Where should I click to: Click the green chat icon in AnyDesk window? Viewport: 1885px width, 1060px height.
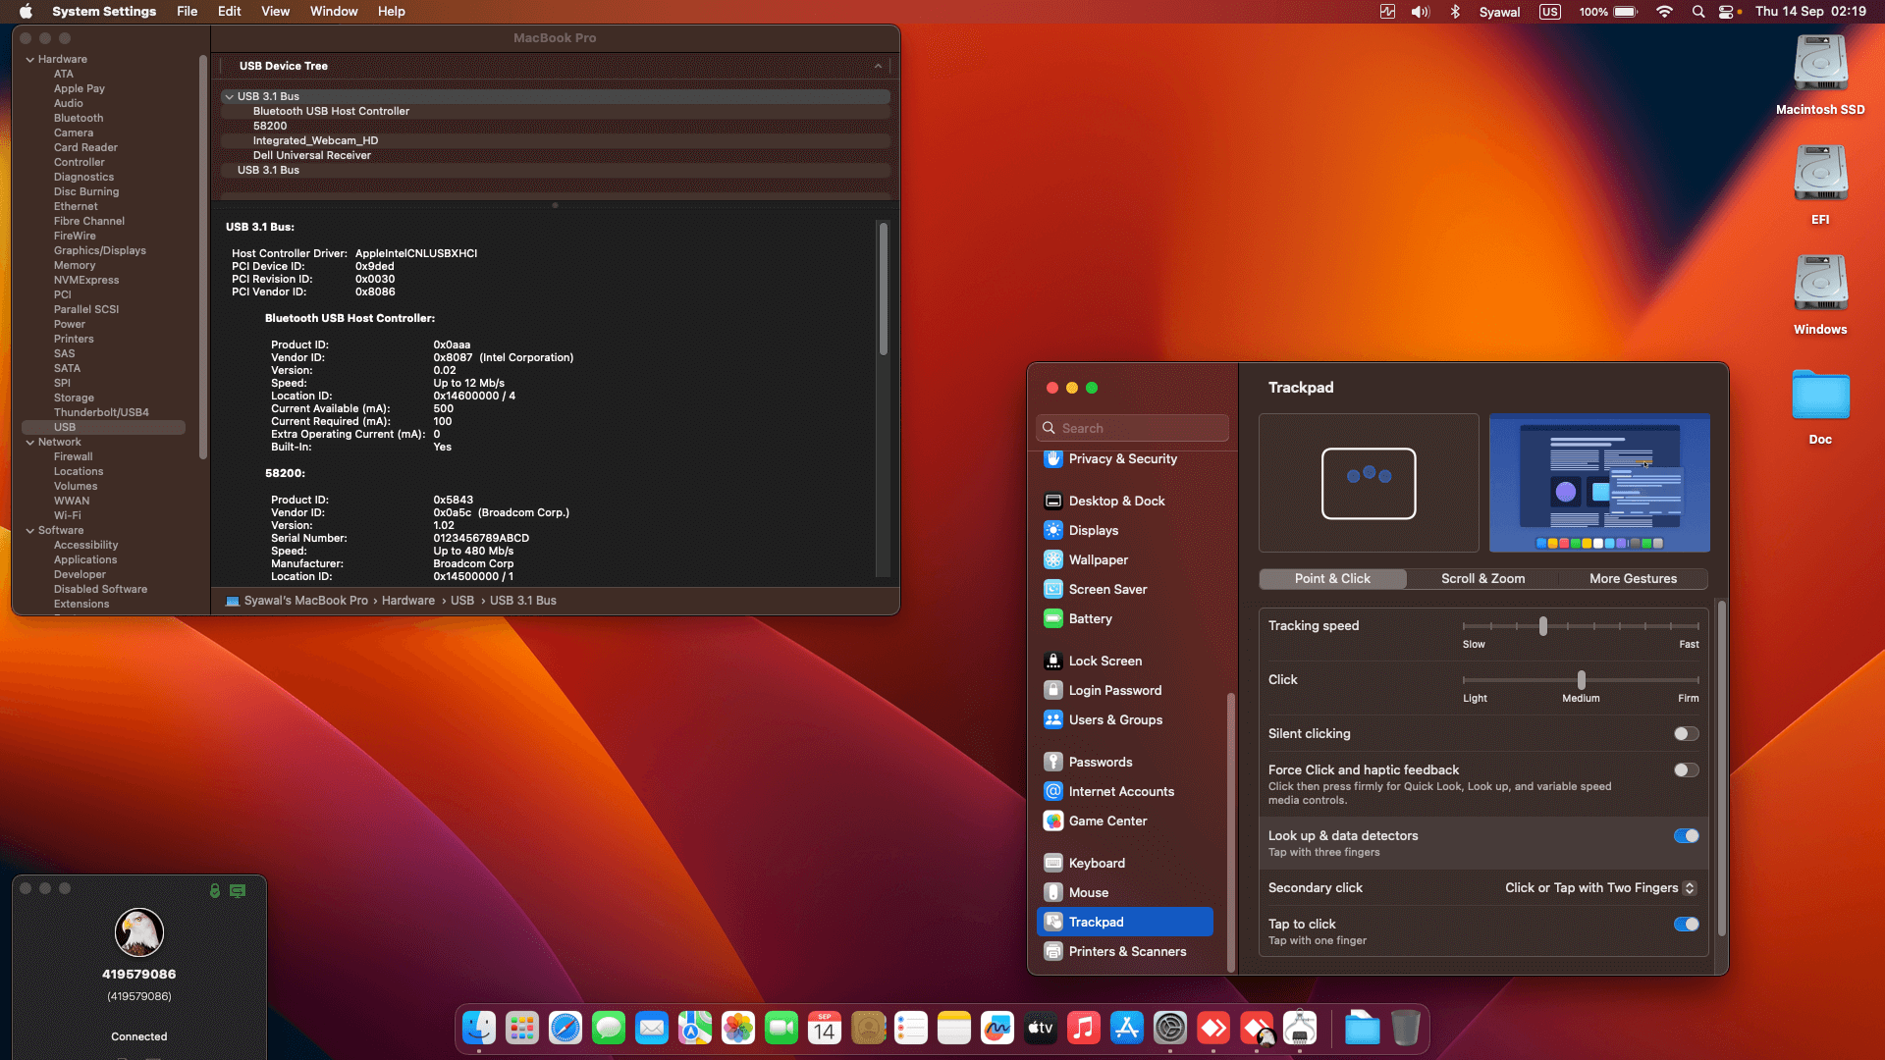click(x=237, y=891)
